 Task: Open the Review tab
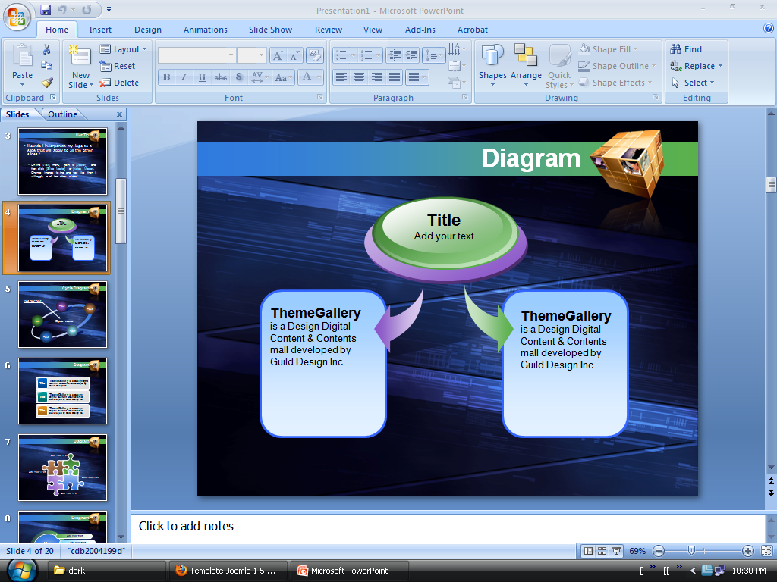pos(328,30)
